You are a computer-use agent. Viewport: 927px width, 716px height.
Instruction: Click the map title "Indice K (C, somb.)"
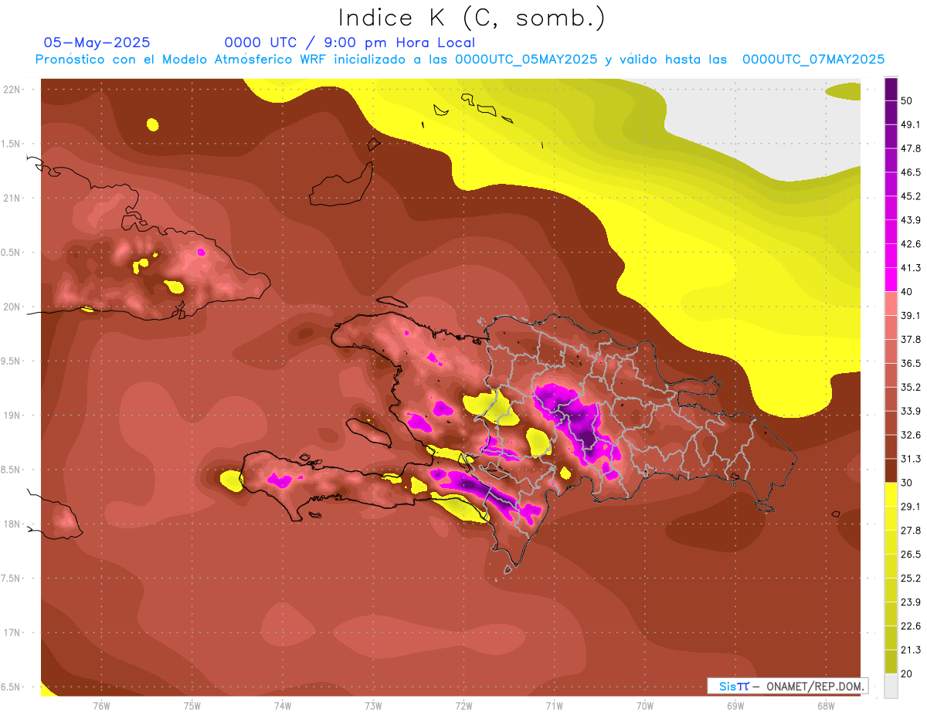(472, 18)
